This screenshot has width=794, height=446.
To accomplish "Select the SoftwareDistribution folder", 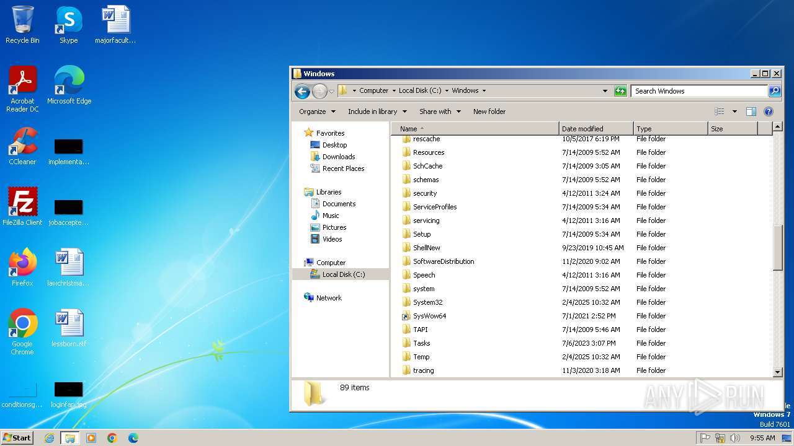I will pyautogui.click(x=444, y=261).
